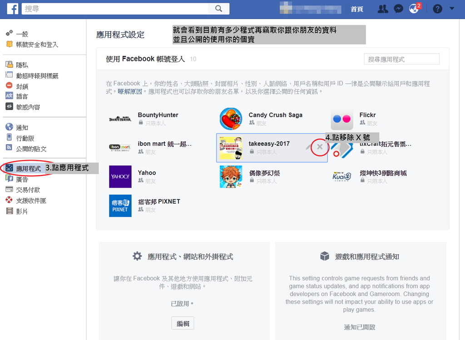Open 封鎖 blocking settings
This screenshot has width=465, height=340.
[22, 86]
